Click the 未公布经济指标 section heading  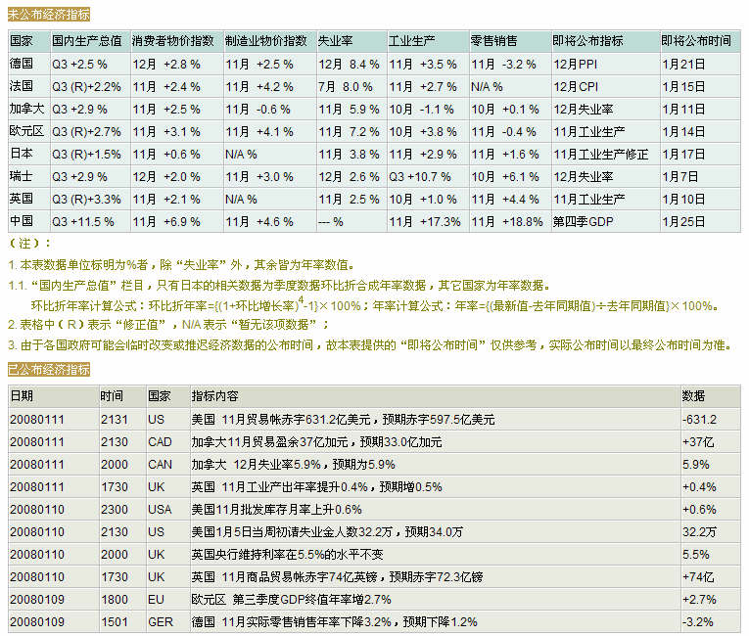point(49,15)
